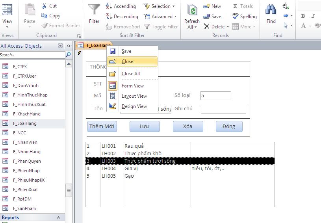
Task: Click the Copy icon in Clipboard
Action: point(45,16)
